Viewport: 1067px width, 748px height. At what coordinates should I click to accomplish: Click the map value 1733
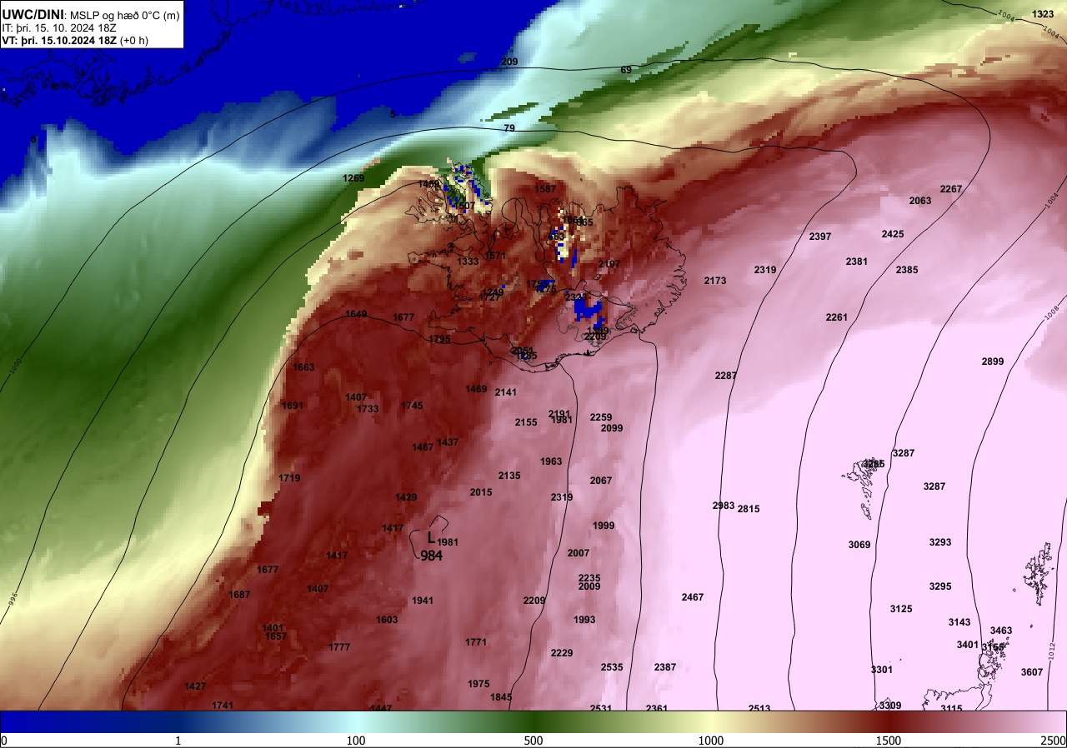(368, 409)
